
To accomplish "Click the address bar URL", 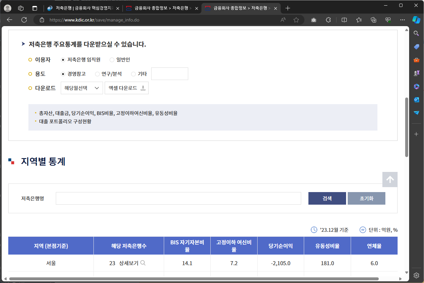I will pos(94,20).
